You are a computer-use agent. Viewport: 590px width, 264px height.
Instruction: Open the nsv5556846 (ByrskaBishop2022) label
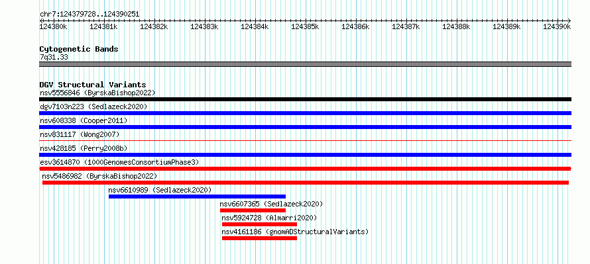pos(97,93)
